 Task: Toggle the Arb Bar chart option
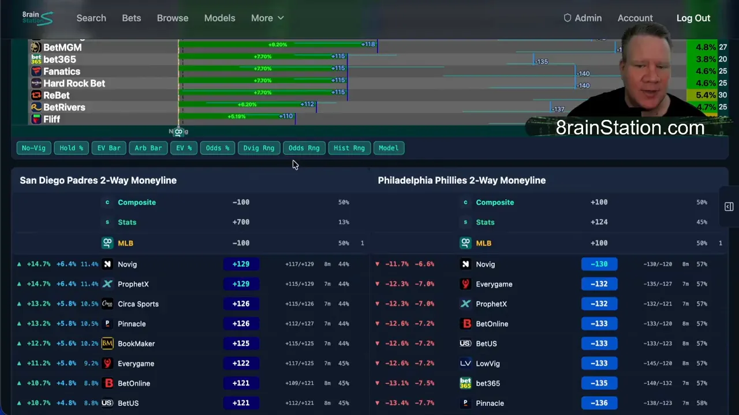[148, 148]
